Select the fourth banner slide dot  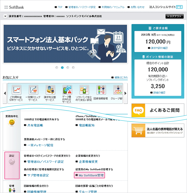coord(73,67)
